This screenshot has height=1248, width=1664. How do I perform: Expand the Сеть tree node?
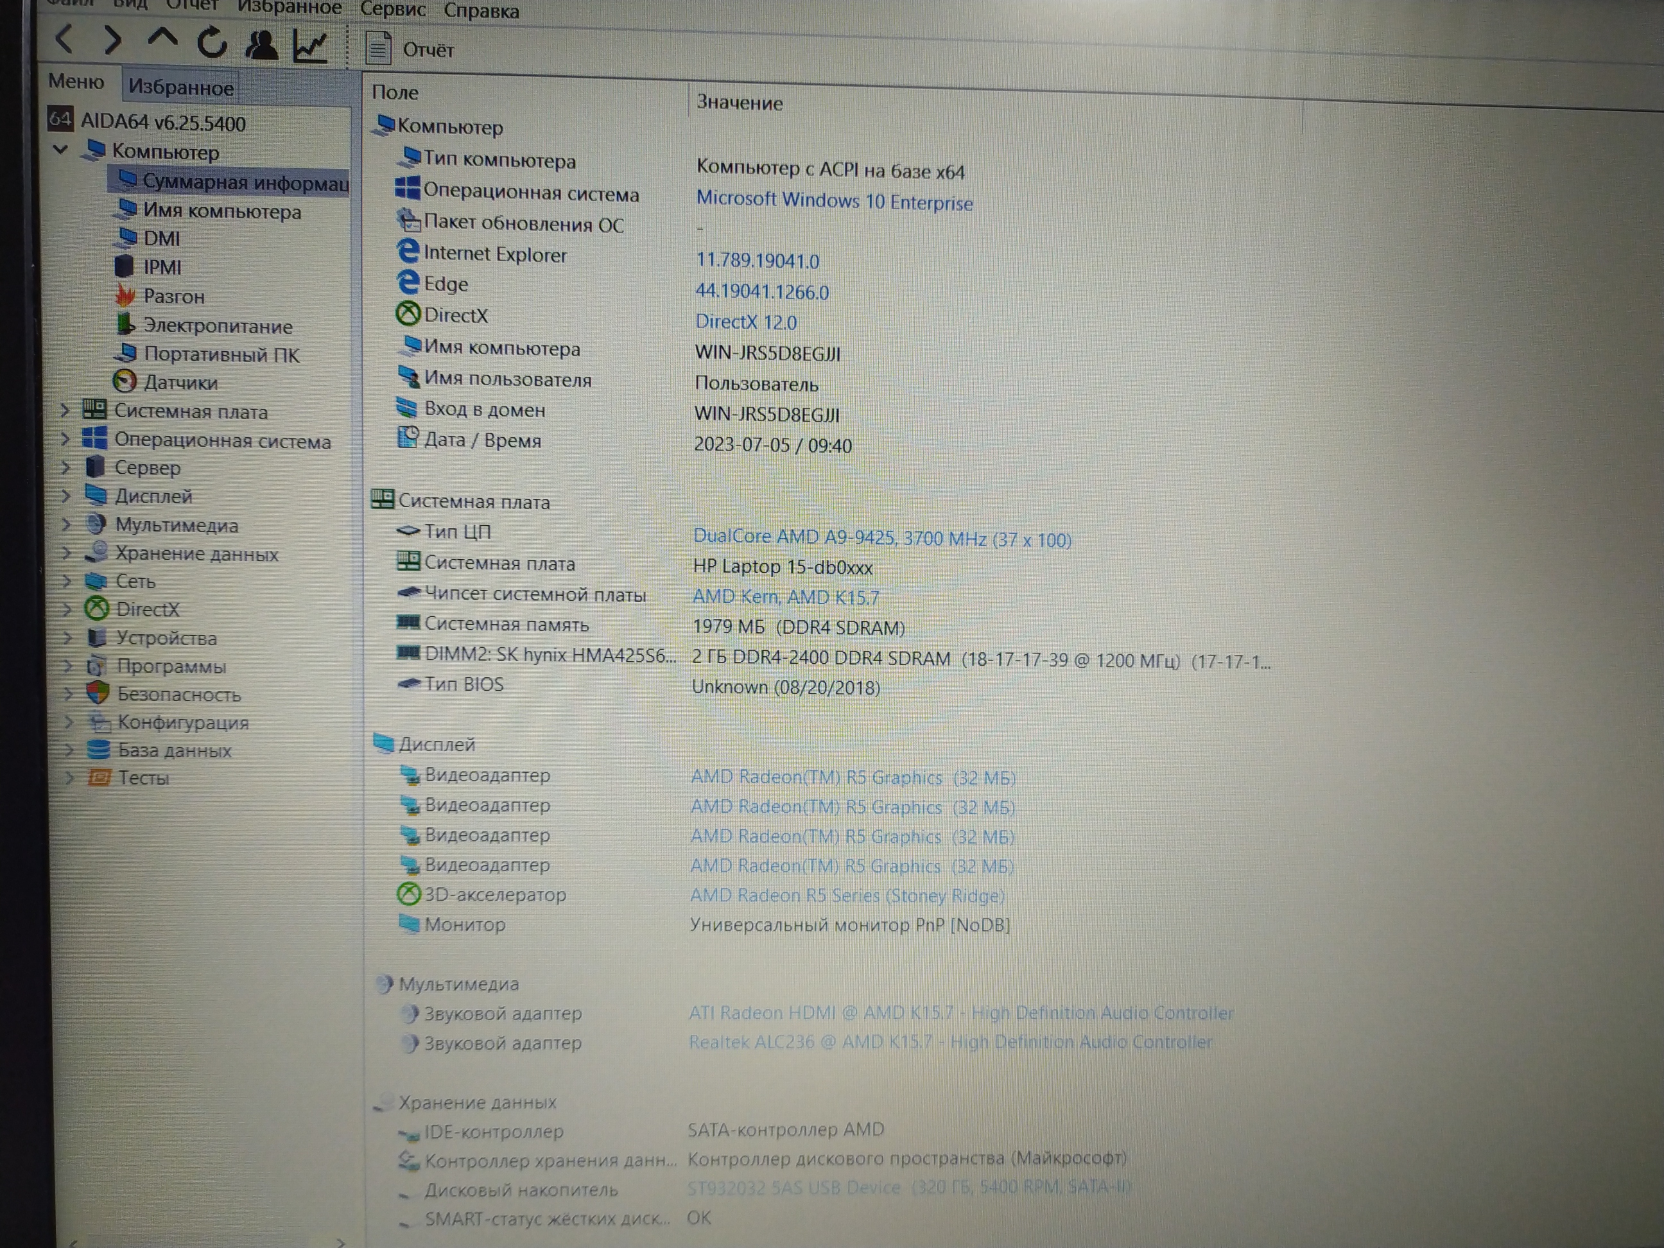[x=67, y=581]
